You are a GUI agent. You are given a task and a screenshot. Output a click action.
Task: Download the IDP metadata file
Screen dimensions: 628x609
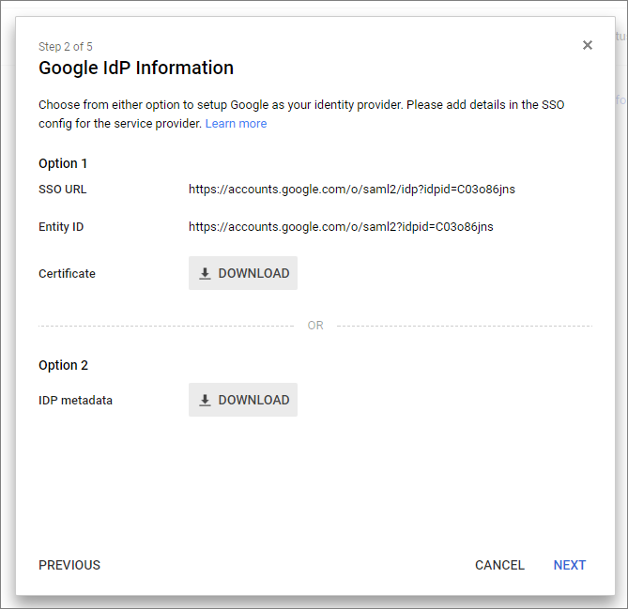(243, 400)
